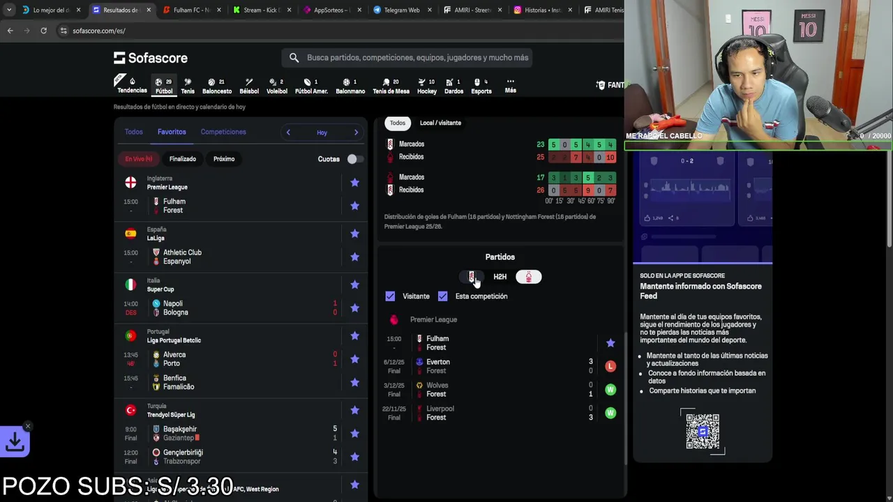Open Gençlerbirliği vs Trabzonspor match
Screen dimensions: 893x502
[241, 457]
